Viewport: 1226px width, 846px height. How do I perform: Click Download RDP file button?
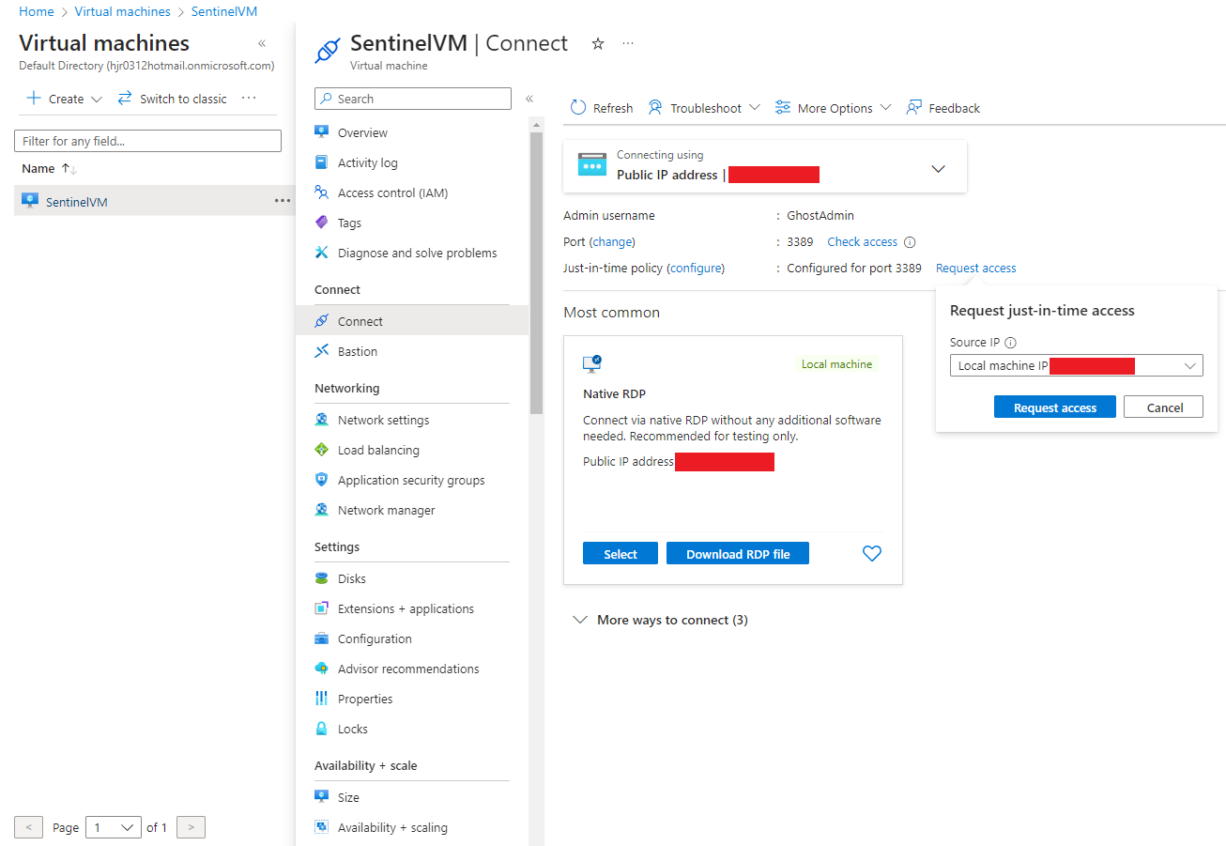(x=738, y=554)
